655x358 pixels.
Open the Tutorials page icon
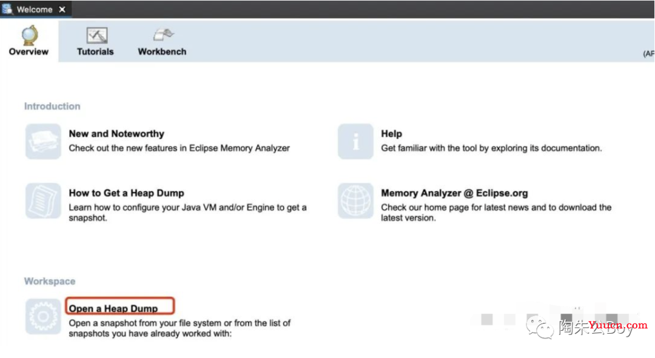click(96, 36)
